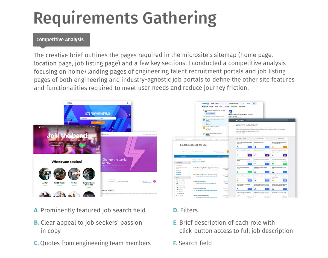Click the magnifier in Spotify's keyword search field
The width and height of the screenshot is (328, 258).
pyautogui.click(x=84, y=142)
